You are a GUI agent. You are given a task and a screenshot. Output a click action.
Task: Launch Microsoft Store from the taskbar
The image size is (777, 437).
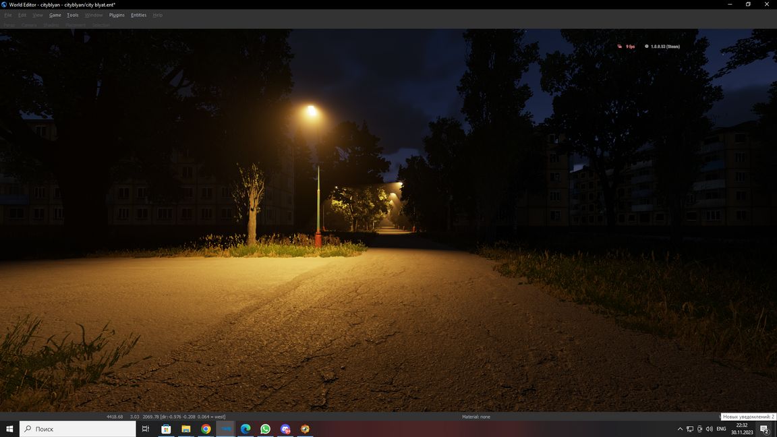166,429
